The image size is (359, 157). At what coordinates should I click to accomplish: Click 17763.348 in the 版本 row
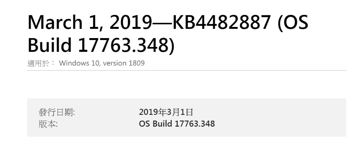tap(195, 124)
